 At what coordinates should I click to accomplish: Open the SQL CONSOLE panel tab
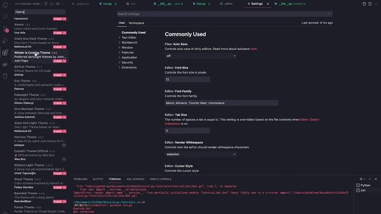point(135,179)
